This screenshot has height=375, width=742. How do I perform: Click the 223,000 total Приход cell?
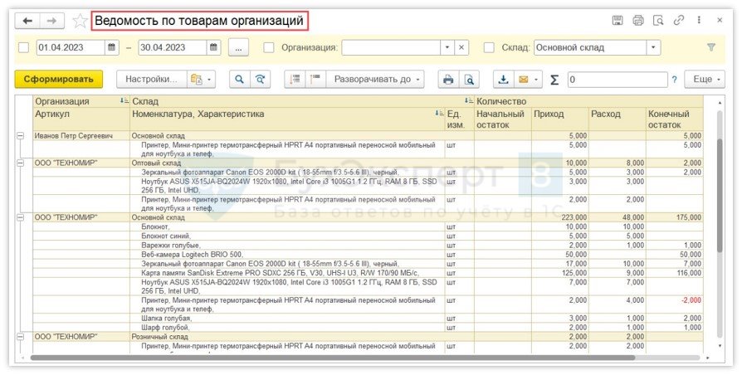pos(560,217)
